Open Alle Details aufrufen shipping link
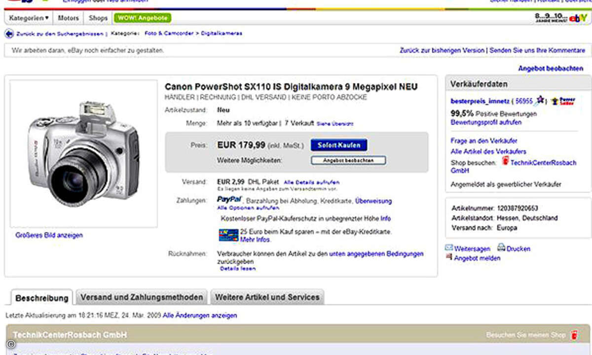Viewport: 592px width, 355px height. click(312, 182)
